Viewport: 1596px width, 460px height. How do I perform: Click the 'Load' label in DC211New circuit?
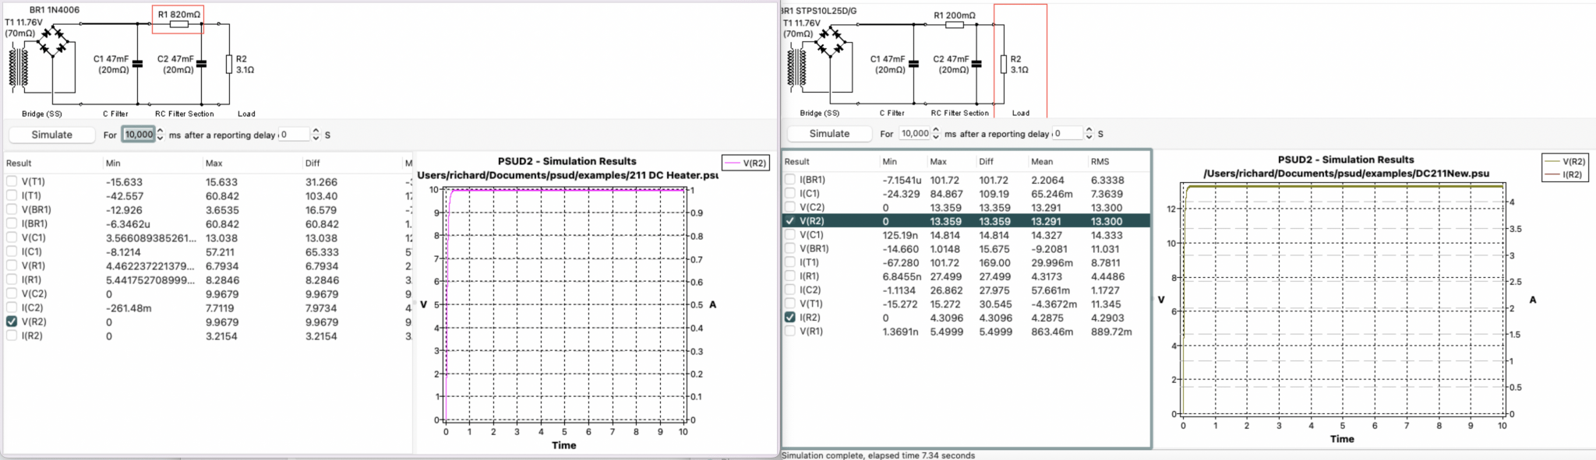(x=1021, y=113)
